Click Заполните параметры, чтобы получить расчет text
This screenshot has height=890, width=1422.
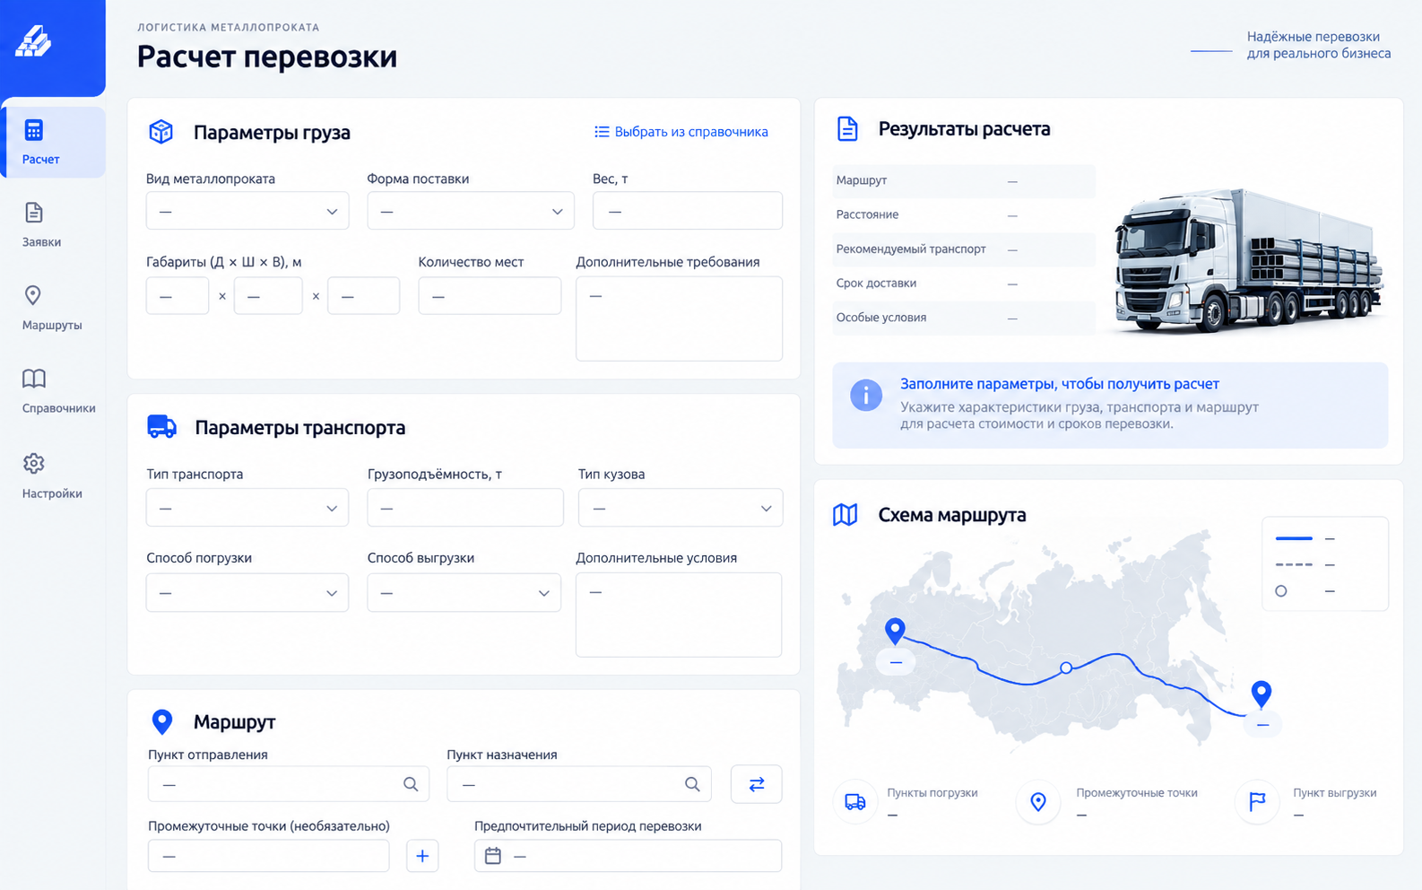(x=1060, y=384)
